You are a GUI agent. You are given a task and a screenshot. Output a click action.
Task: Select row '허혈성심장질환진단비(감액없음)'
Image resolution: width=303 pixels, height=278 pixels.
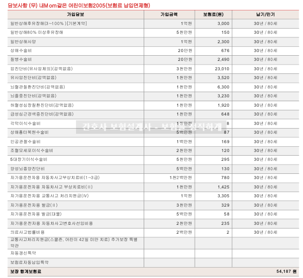pos(153,106)
